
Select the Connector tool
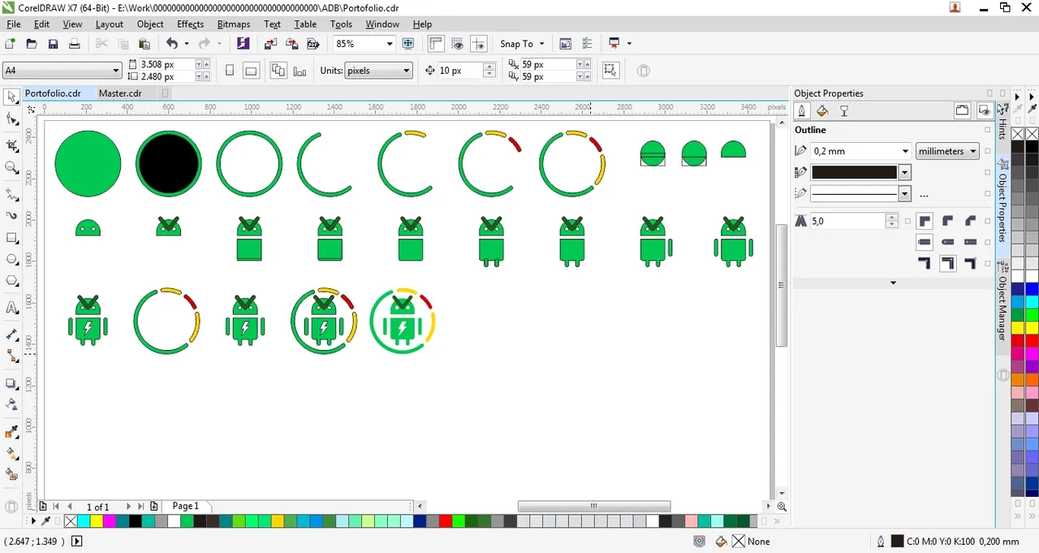point(11,356)
